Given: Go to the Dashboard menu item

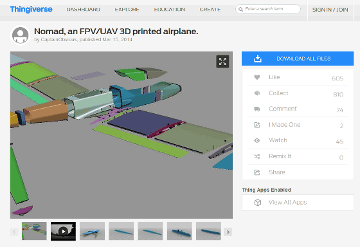Looking at the screenshot, I should point(84,10).
